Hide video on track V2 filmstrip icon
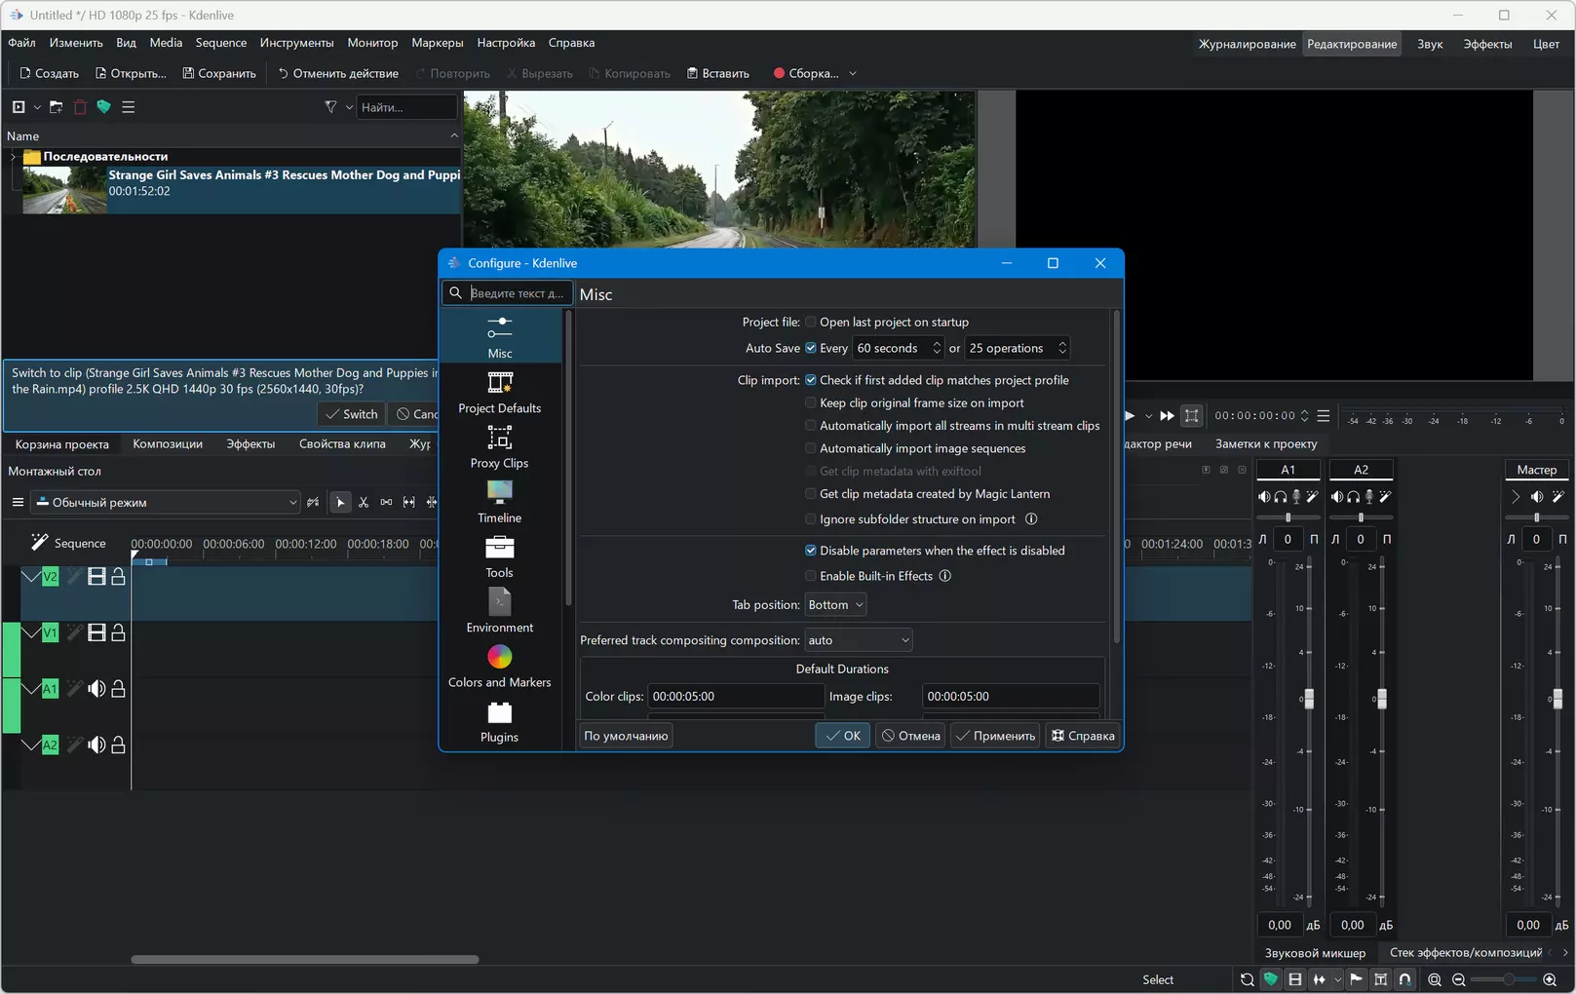Viewport: 1576px width, 994px height. point(96,577)
